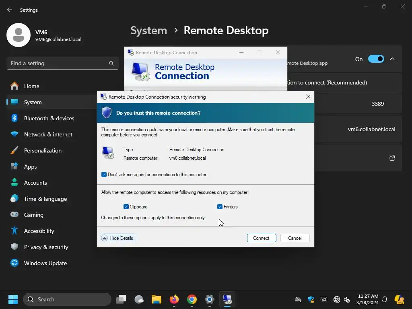Click PC name vm6.collabnet.local in Settings
The width and height of the screenshot is (412, 309).
point(371,129)
